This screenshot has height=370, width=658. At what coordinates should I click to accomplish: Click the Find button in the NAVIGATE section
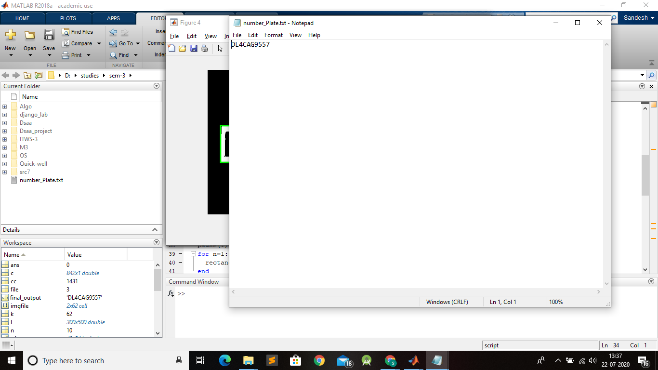120,55
